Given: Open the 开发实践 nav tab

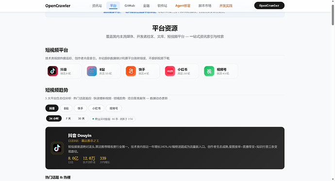Looking at the screenshot, I should click(x=226, y=5).
